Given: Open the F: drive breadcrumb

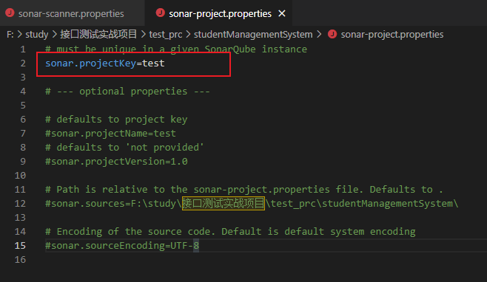Looking at the screenshot, I should pyautogui.click(x=10, y=34).
